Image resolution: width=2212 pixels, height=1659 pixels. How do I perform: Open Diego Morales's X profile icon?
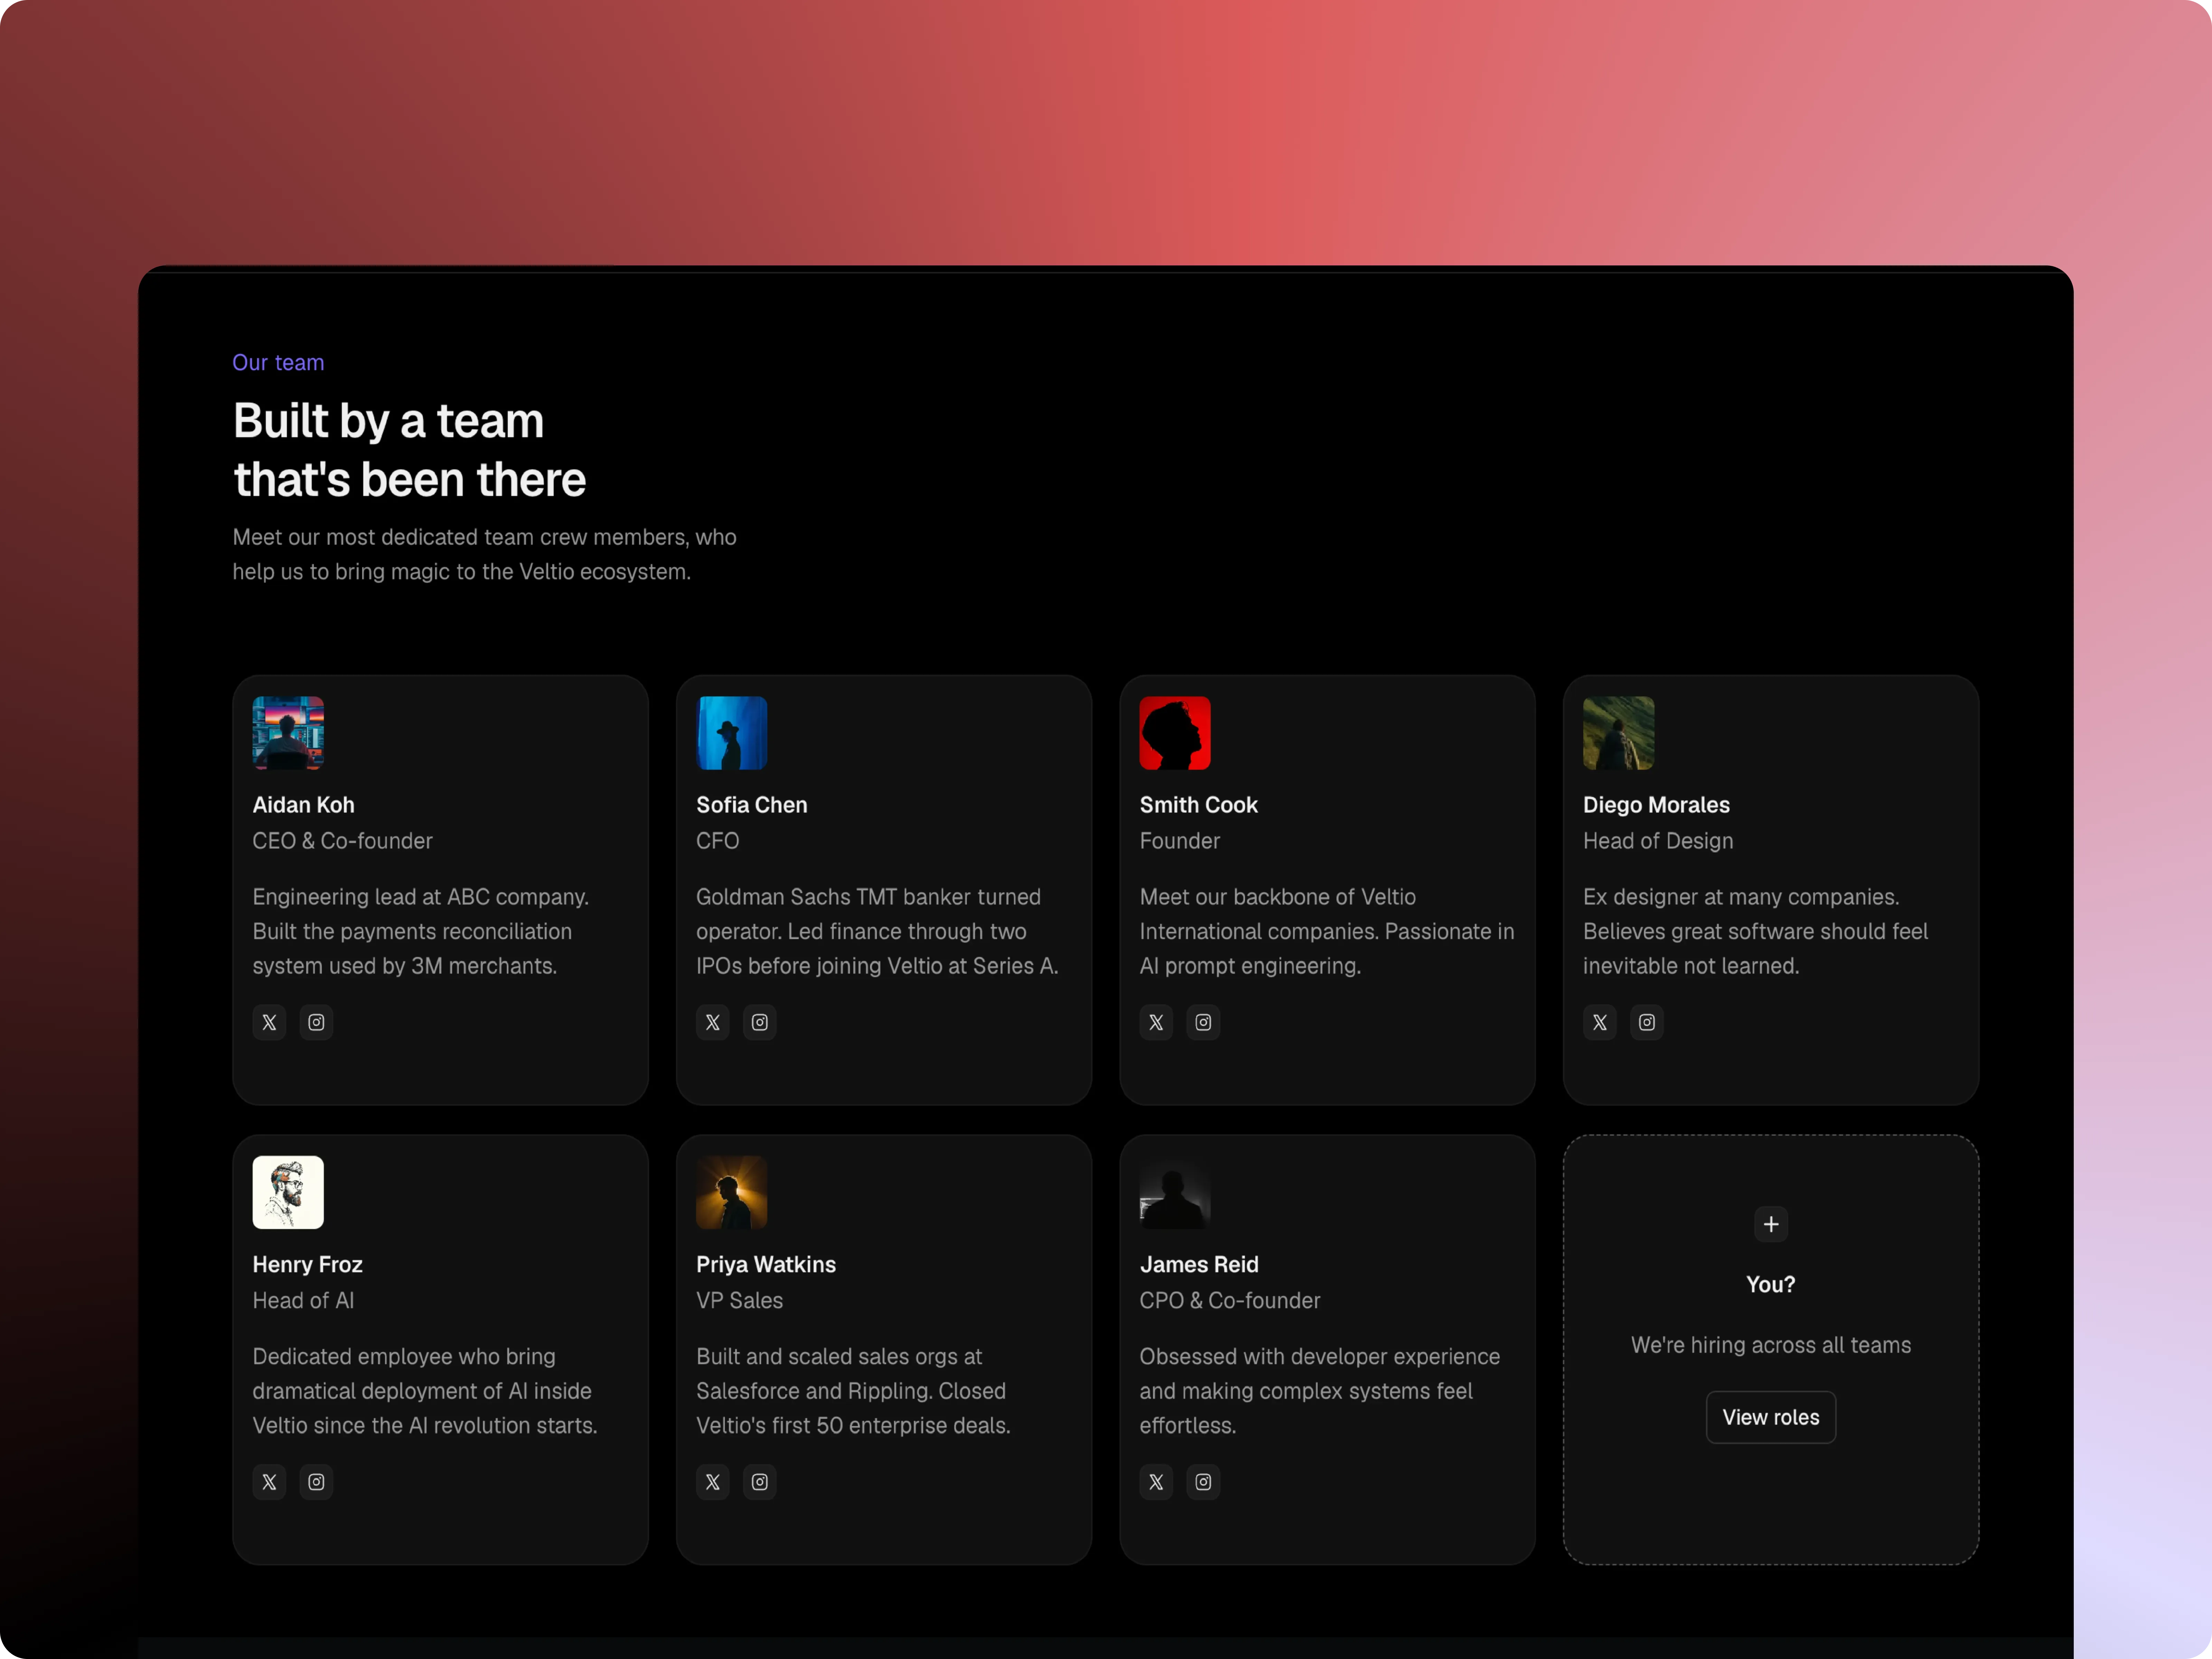pos(1600,1022)
